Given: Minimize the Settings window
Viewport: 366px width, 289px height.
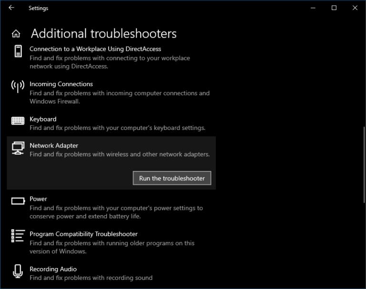Looking at the screenshot, I should click(x=313, y=8).
